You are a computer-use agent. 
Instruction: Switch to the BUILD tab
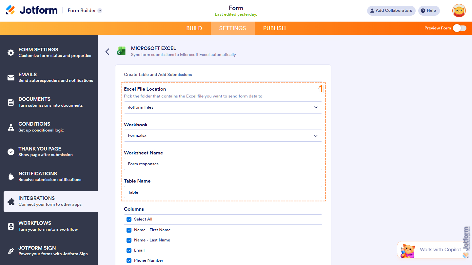coord(194,28)
